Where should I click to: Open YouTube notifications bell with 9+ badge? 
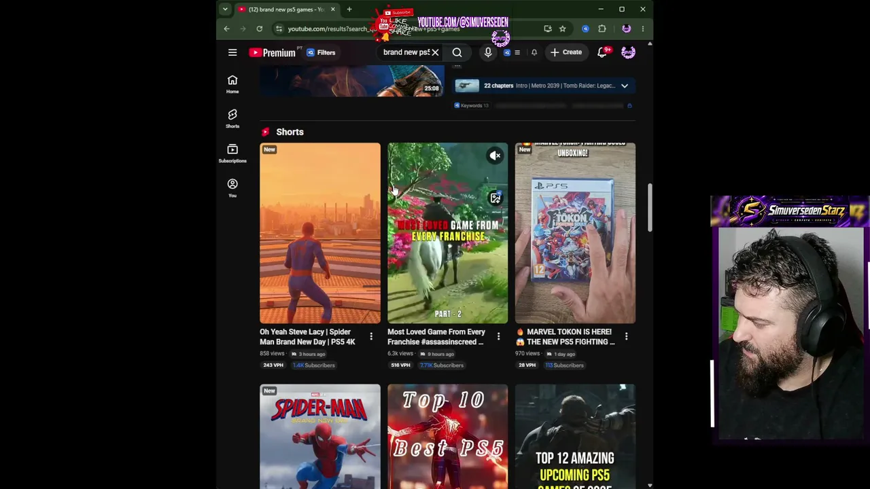(x=602, y=52)
